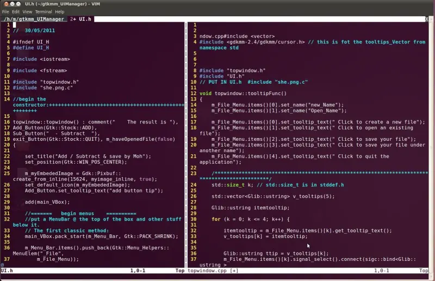
Task: Click the #include <fstream> line
Action: pos(40,71)
